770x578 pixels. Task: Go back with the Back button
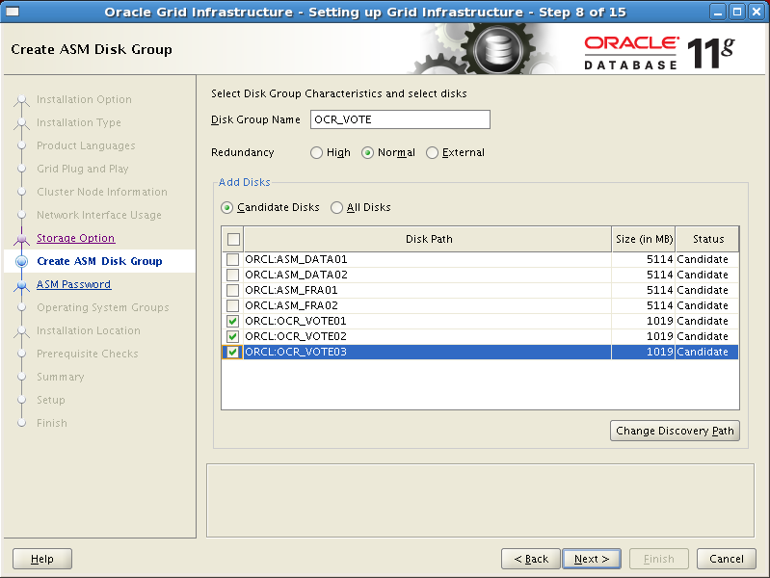pyautogui.click(x=531, y=559)
